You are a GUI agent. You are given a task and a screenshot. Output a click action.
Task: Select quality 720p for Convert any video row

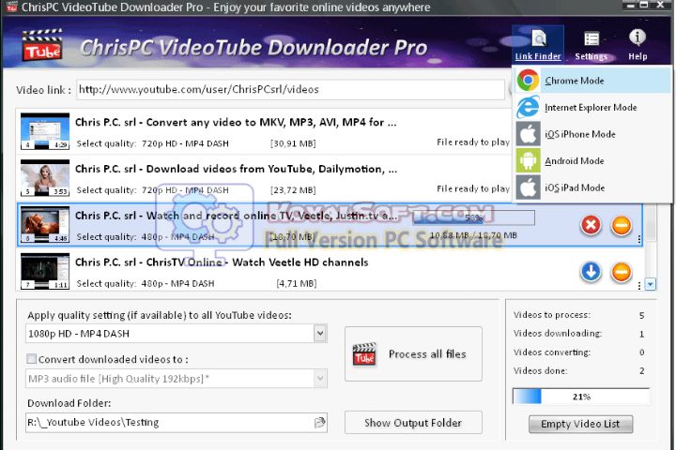click(x=185, y=143)
